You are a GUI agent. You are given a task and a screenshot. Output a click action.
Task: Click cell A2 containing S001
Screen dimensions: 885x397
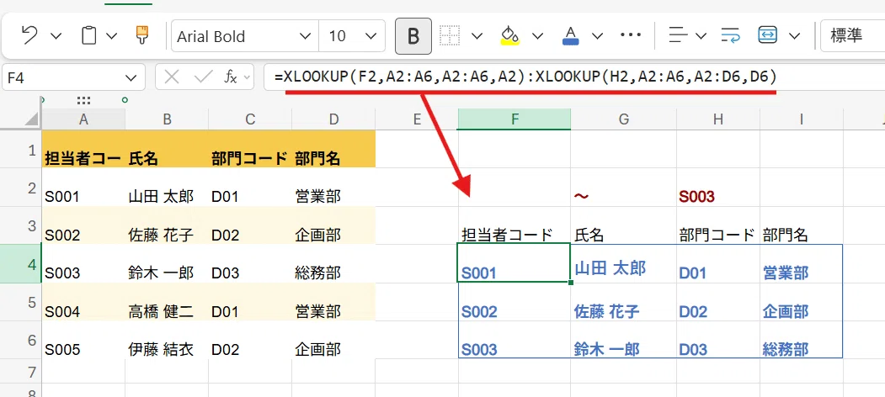[83, 188]
